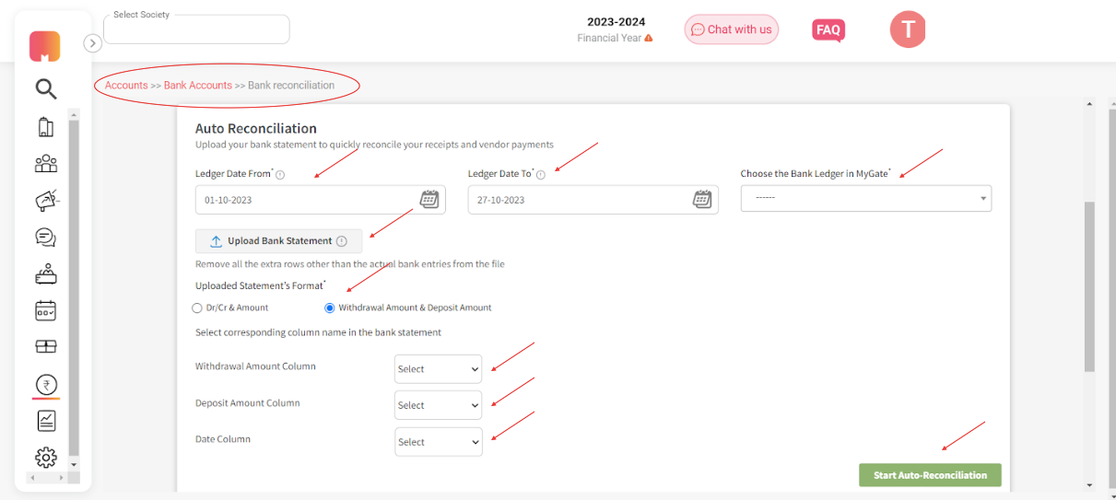Screen dimensions: 1116x500
Task: Open the building icon in sidebar
Action: click(x=46, y=127)
